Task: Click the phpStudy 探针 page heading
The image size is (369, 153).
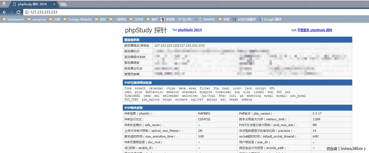Action: (x=146, y=30)
